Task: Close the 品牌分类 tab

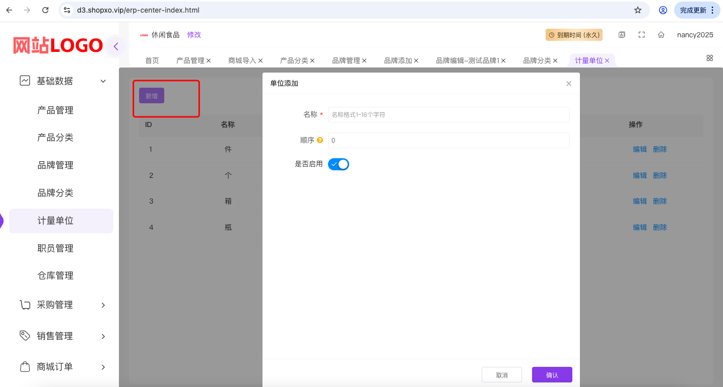Action: coord(555,60)
